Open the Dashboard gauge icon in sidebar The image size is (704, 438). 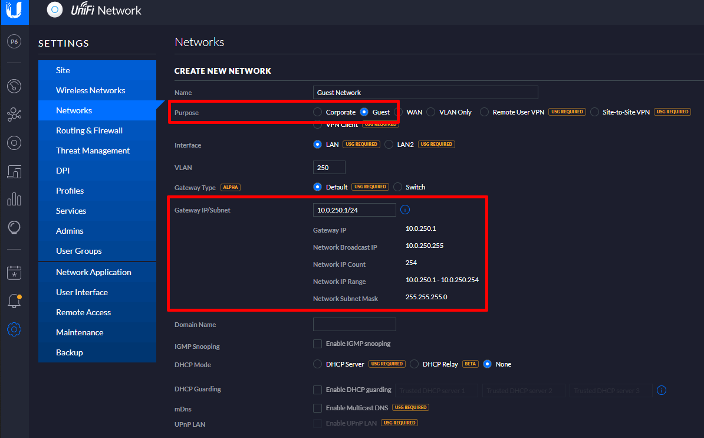click(14, 86)
